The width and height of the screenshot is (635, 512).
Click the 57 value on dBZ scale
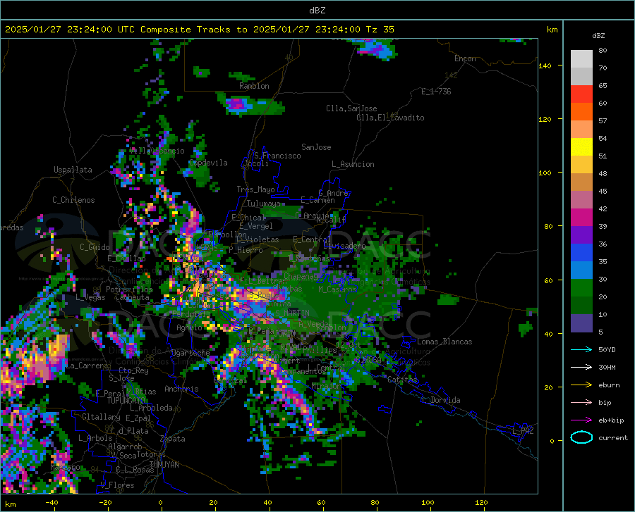[x=603, y=121]
